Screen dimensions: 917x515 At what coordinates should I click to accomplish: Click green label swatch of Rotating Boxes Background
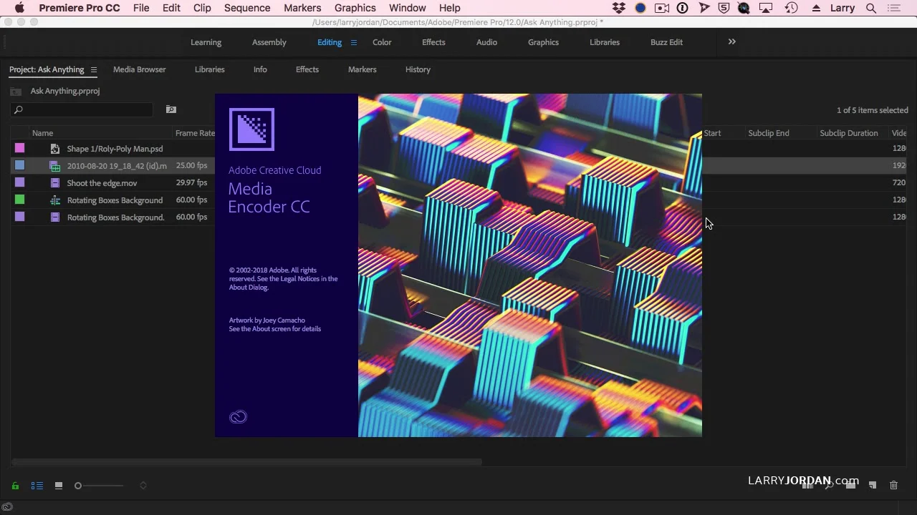[20, 200]
